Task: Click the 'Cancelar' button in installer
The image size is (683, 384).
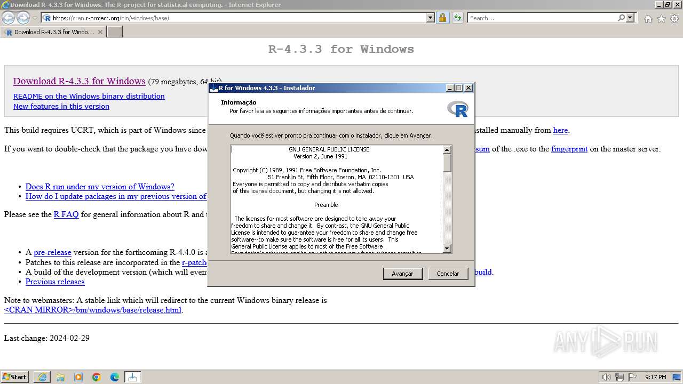Action: click(x=448, y=274)
